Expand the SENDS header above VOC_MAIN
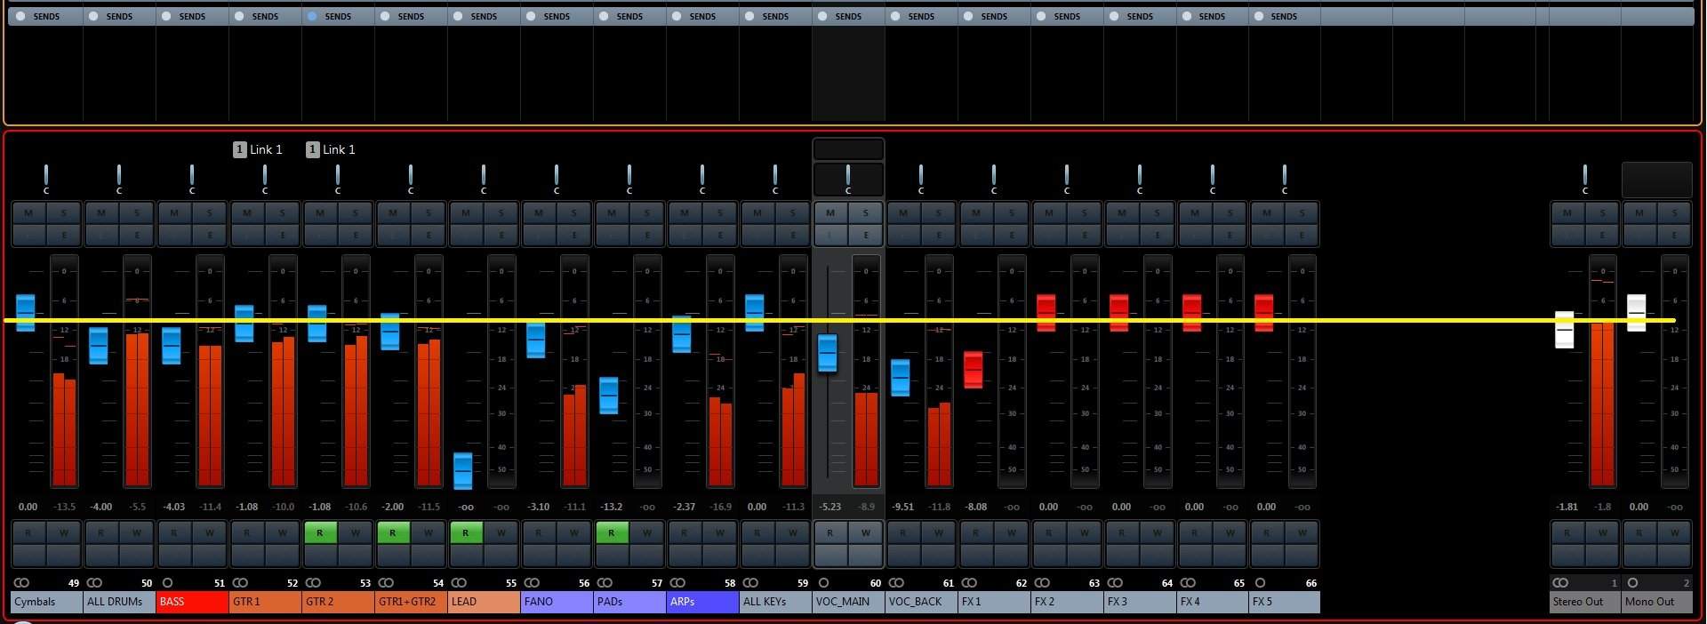This screenshot has width=1707, height=624. click(x=847, y=16)
